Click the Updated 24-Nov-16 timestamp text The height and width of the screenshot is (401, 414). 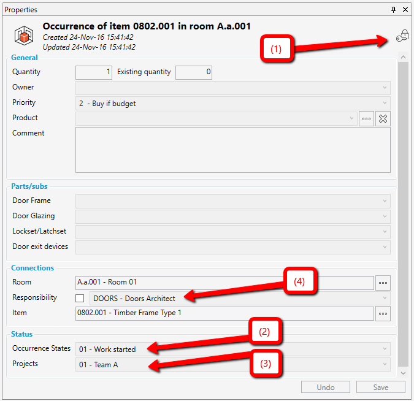[89, 47]
